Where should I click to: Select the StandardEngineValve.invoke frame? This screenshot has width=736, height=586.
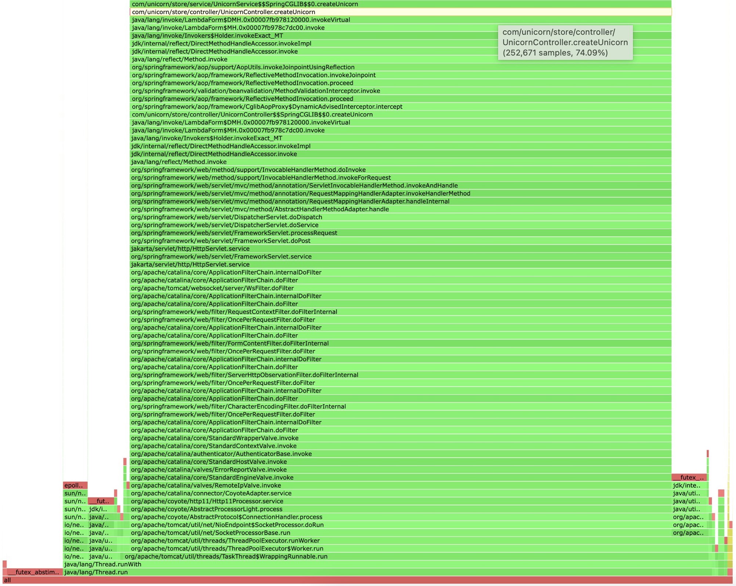pyautogui.click(x=400, y=477)
